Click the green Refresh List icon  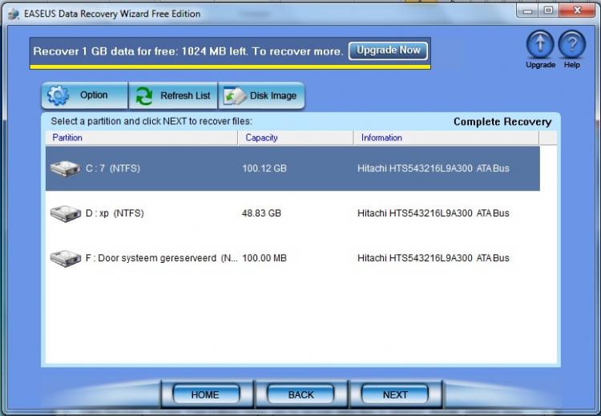(144, 96)
